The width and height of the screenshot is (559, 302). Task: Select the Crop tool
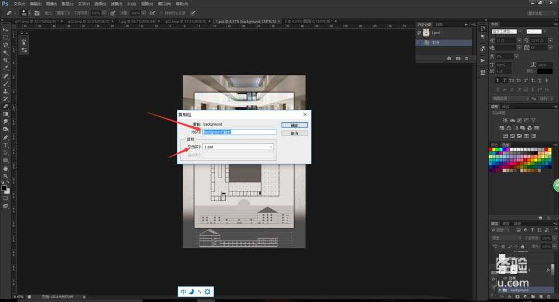click(6, 60)
